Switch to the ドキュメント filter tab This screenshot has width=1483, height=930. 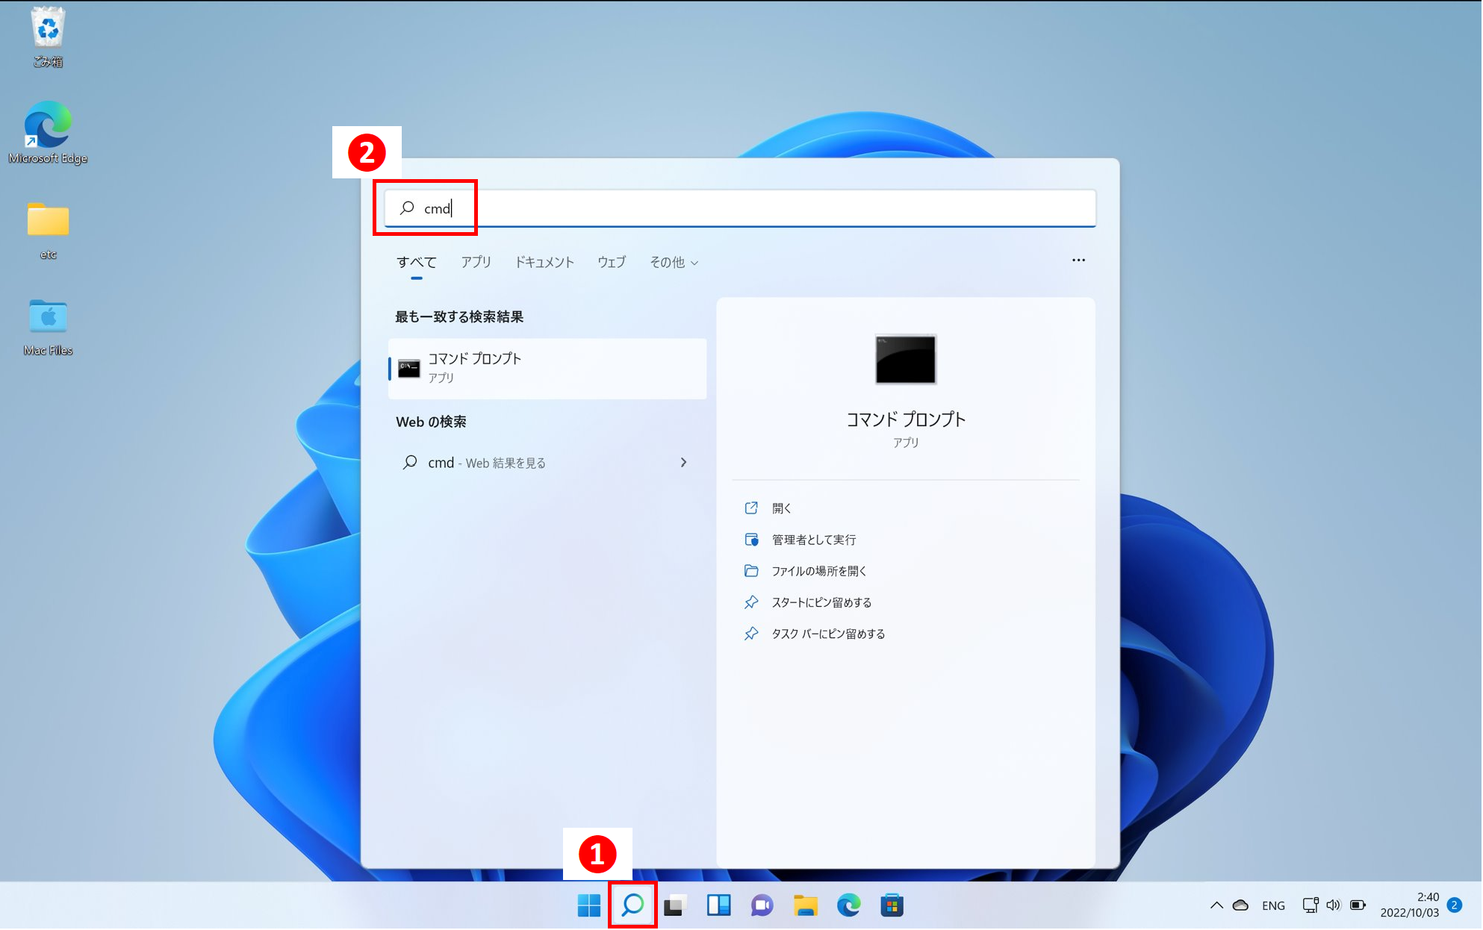pyautogui.click(x=544, y=262)
